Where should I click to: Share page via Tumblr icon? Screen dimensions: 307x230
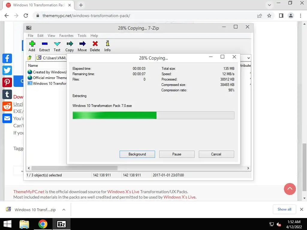click(7, 94)
